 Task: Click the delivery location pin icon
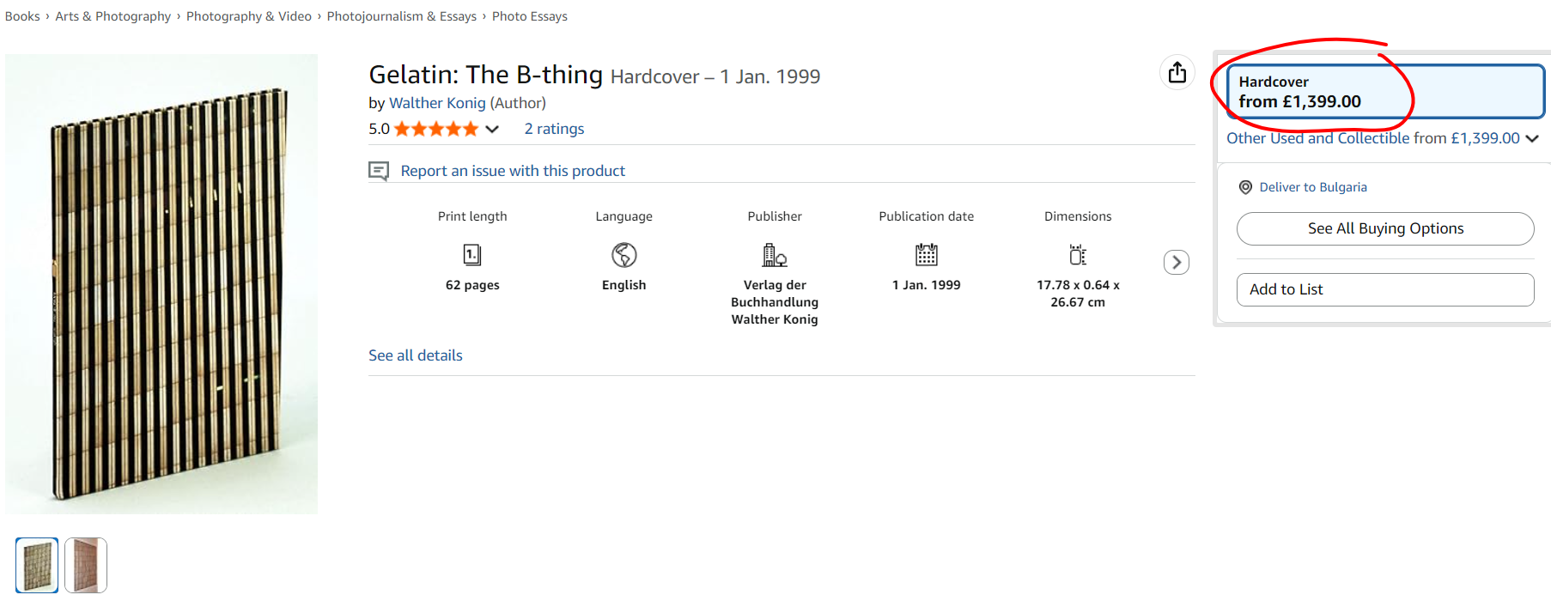1245,187
